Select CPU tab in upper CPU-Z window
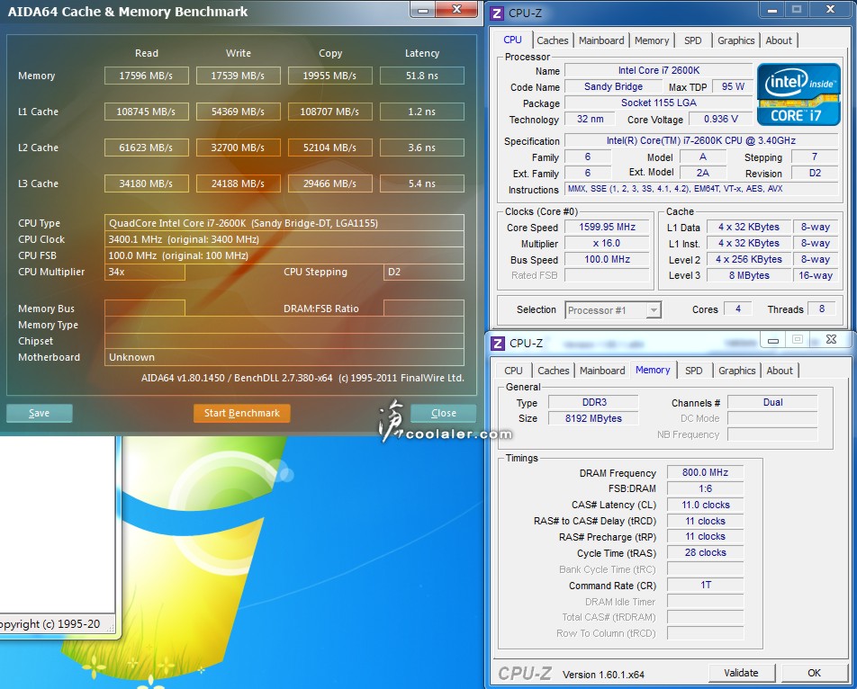Image resolution: width=857 pixels, height=689 pixels. pos(513,40)
